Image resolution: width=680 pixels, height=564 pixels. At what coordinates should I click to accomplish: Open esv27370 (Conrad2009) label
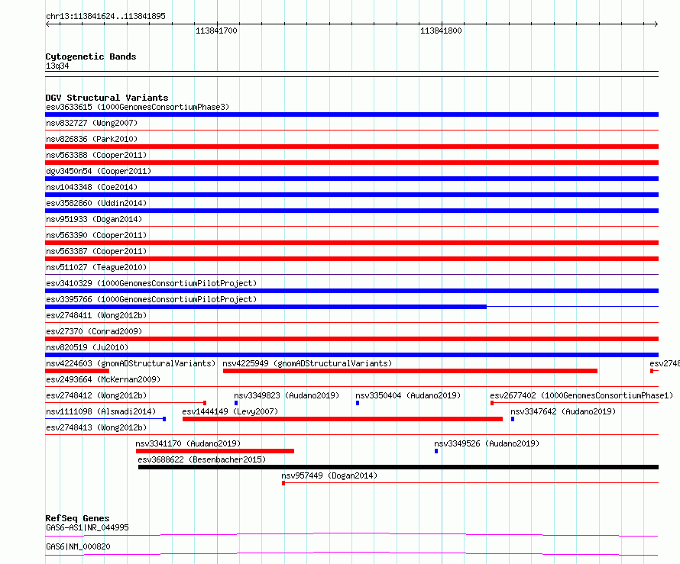point(94,331)
